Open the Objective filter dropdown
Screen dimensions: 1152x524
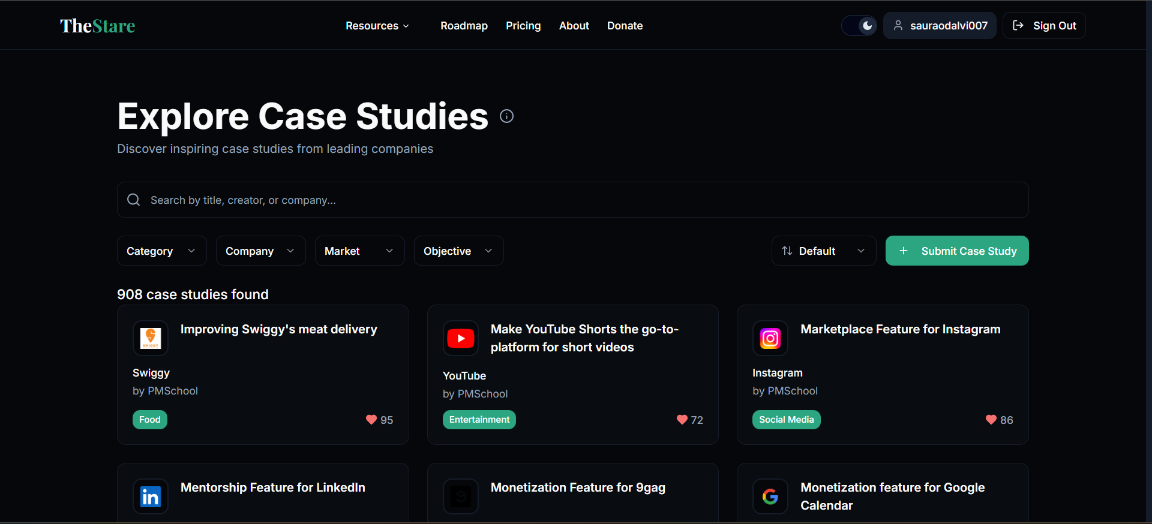[459, 251]
